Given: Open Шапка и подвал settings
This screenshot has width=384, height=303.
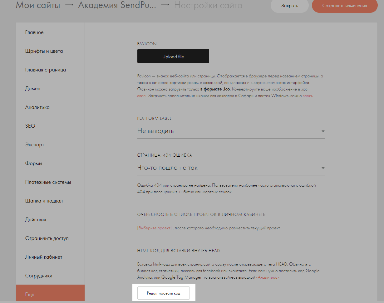Looking at the screenshot, I should point(44,201).
